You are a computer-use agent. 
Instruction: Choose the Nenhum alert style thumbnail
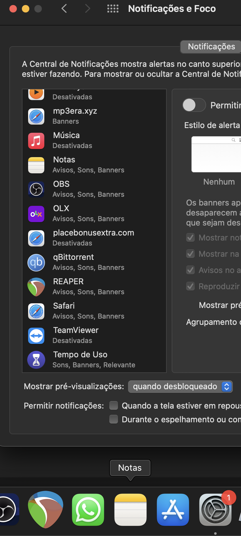click(x=216, y=154)
